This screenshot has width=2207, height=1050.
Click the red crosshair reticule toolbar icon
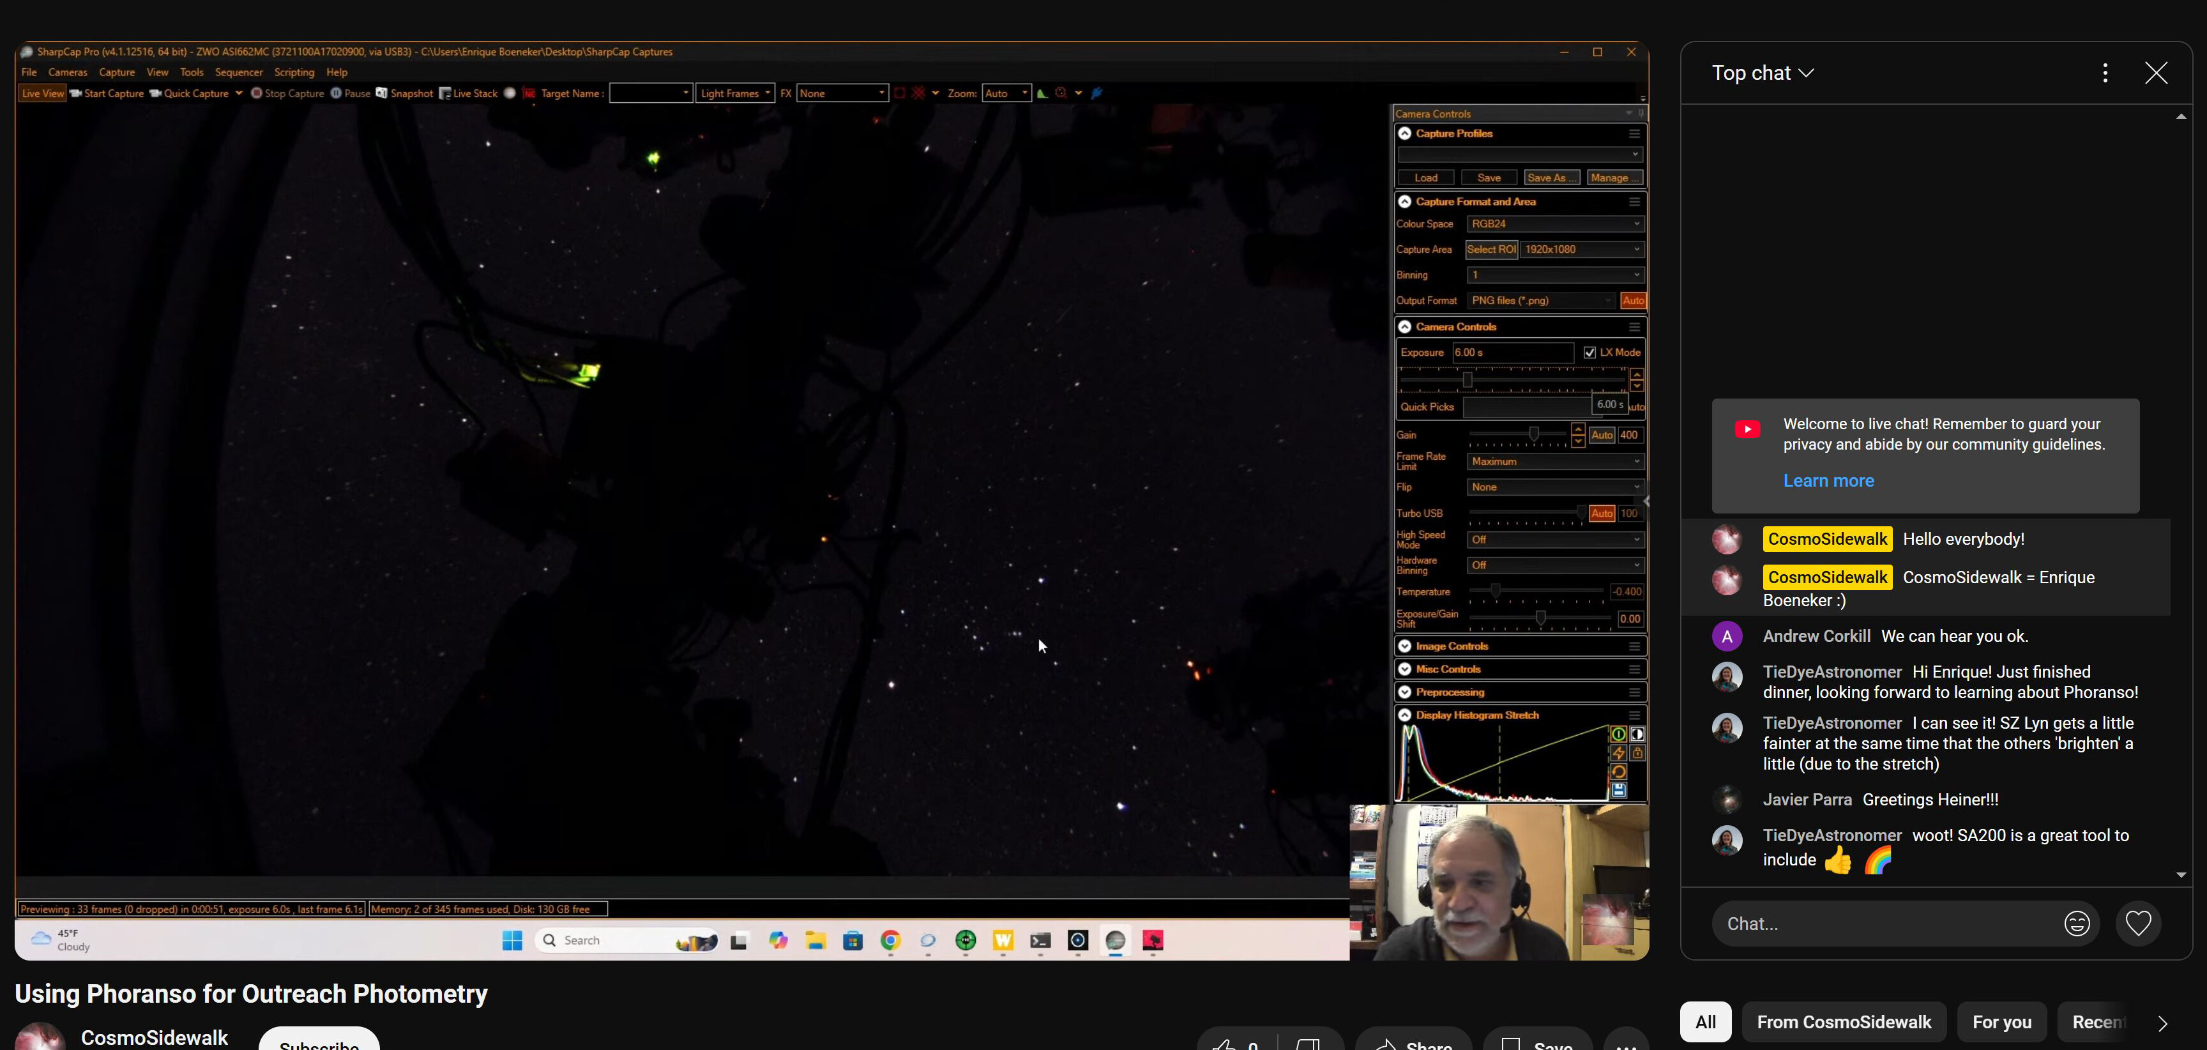click(918, 93)
